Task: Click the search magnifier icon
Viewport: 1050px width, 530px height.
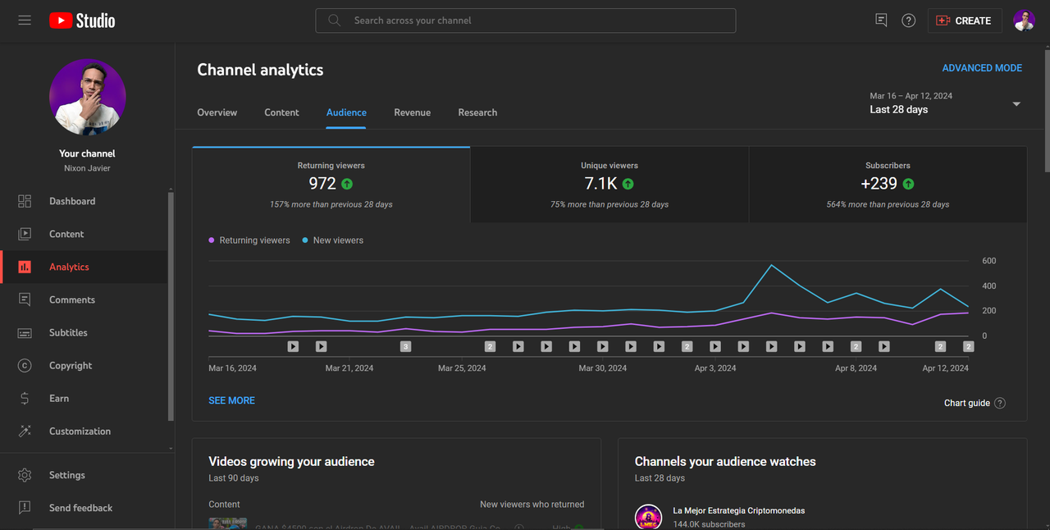Action: (334, 21)
